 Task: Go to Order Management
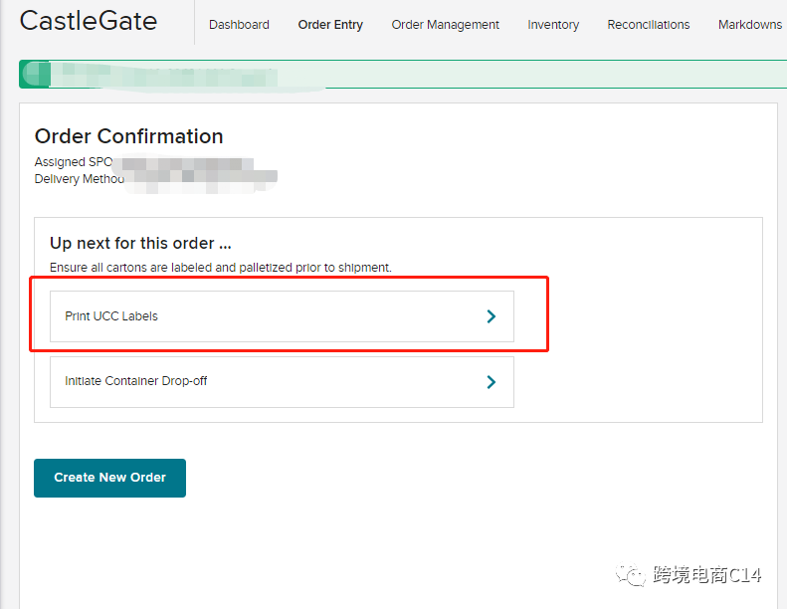446,25
